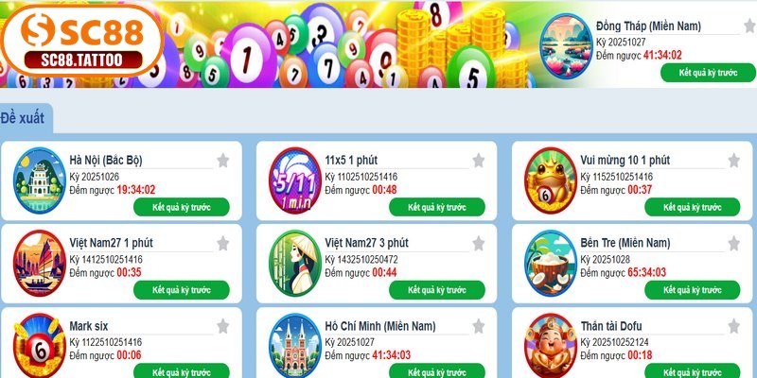View Kết quả kỳ trước for Đồng Tháp

pos(708,73)
